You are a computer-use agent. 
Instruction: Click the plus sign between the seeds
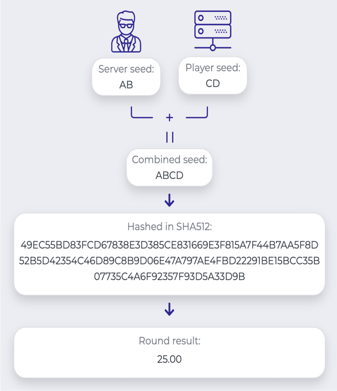click(x=169, y=118)
